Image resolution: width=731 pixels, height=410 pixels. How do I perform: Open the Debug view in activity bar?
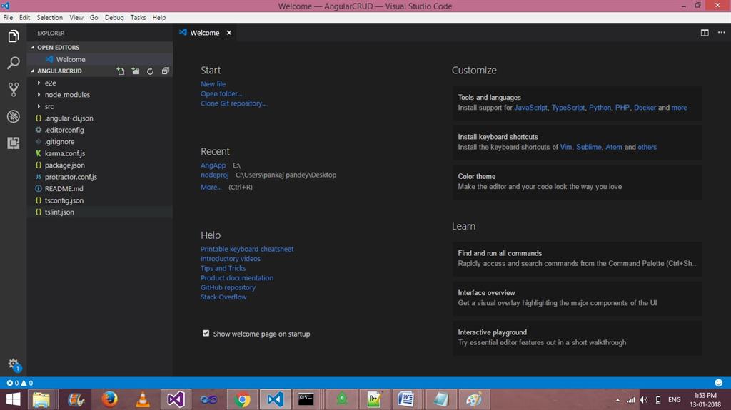coord(13,116)
